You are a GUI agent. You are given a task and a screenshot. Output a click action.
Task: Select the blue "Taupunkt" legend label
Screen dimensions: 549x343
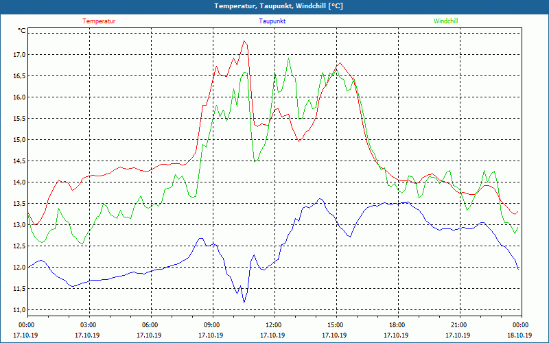coord(272,21)
